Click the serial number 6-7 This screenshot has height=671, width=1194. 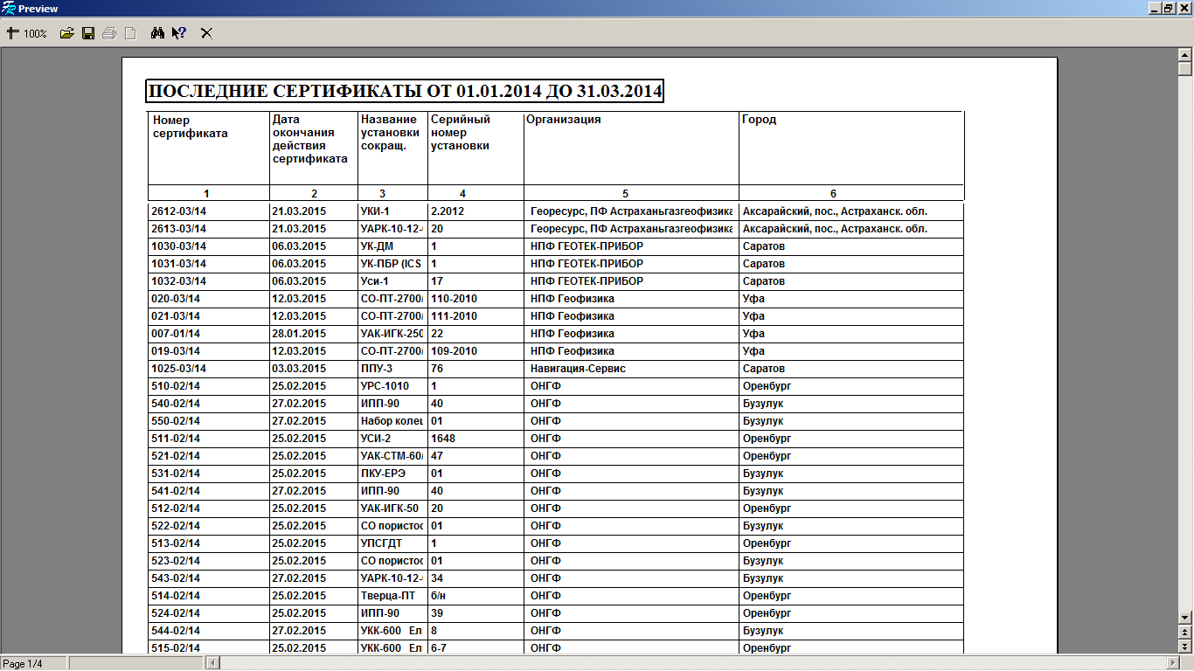[439, 648]
